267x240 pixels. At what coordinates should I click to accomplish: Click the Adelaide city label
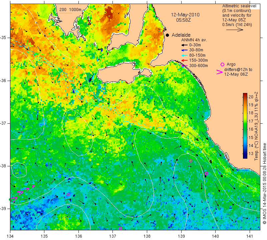coord(181,35)
